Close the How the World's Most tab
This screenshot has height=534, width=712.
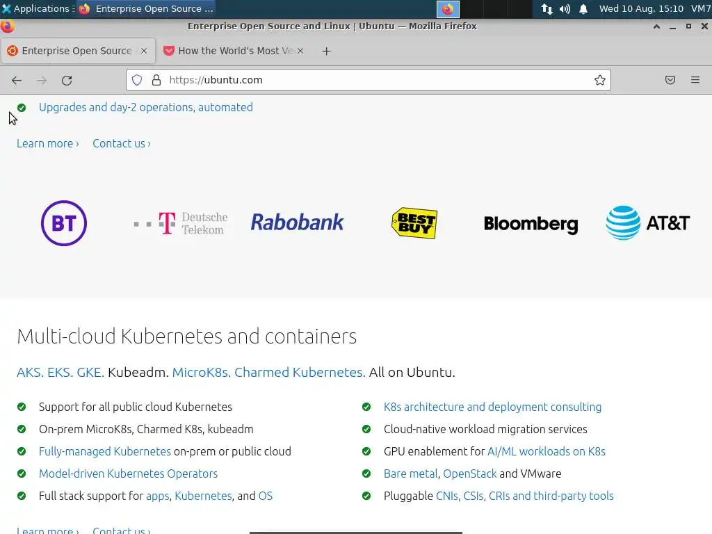click(x=300, y=51)
